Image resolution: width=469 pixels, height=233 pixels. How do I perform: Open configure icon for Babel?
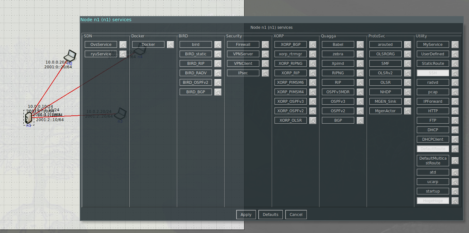coord(360,45)
